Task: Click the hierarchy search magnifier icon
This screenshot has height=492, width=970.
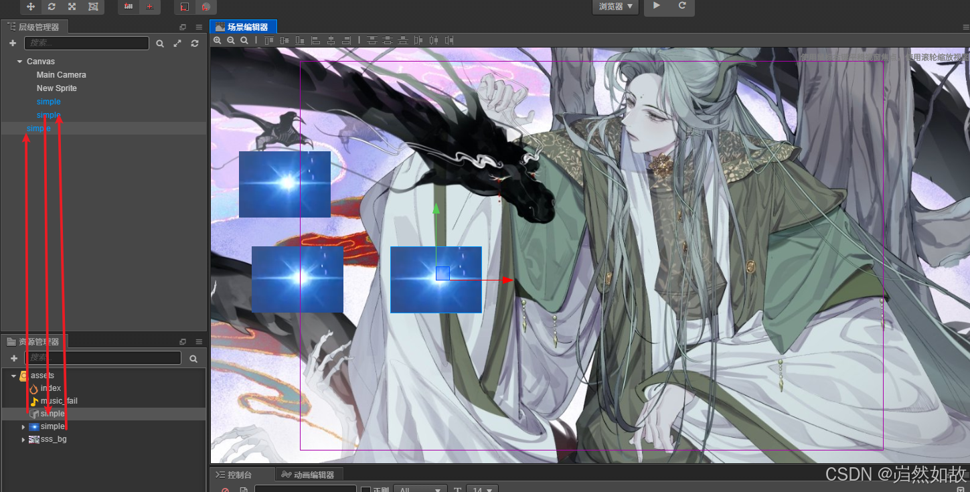Action: (x=160, y=44)
